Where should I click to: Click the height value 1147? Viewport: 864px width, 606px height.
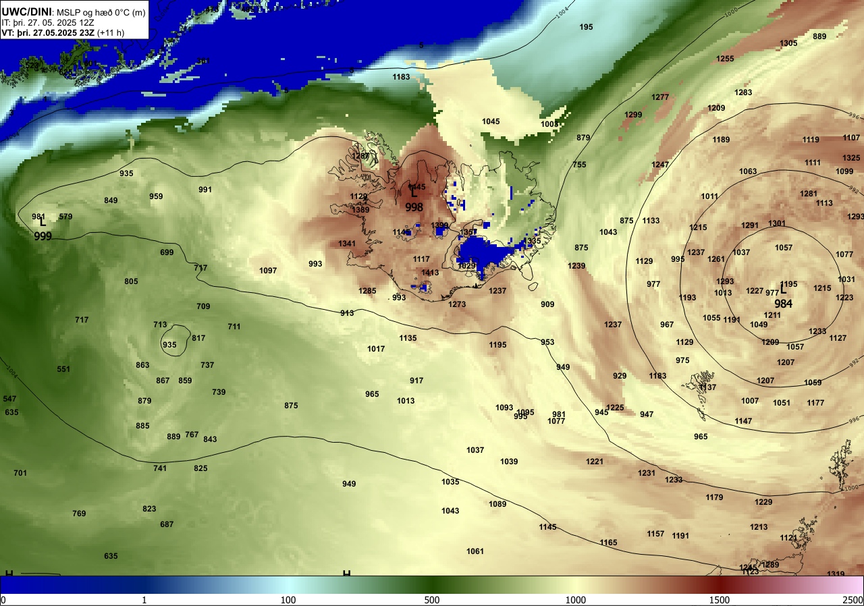click(x=743, y=421)
